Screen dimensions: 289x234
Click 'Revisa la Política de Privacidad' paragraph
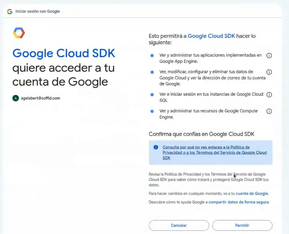click(x=209, y=180)
